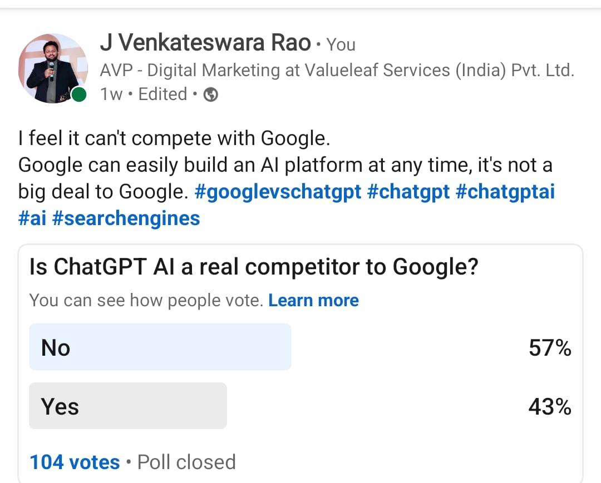
Task: Open the #ai hashtag
Action: (x=32, y=218)
